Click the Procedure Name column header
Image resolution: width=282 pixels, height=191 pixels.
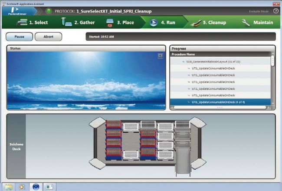(x=220, y=54)
